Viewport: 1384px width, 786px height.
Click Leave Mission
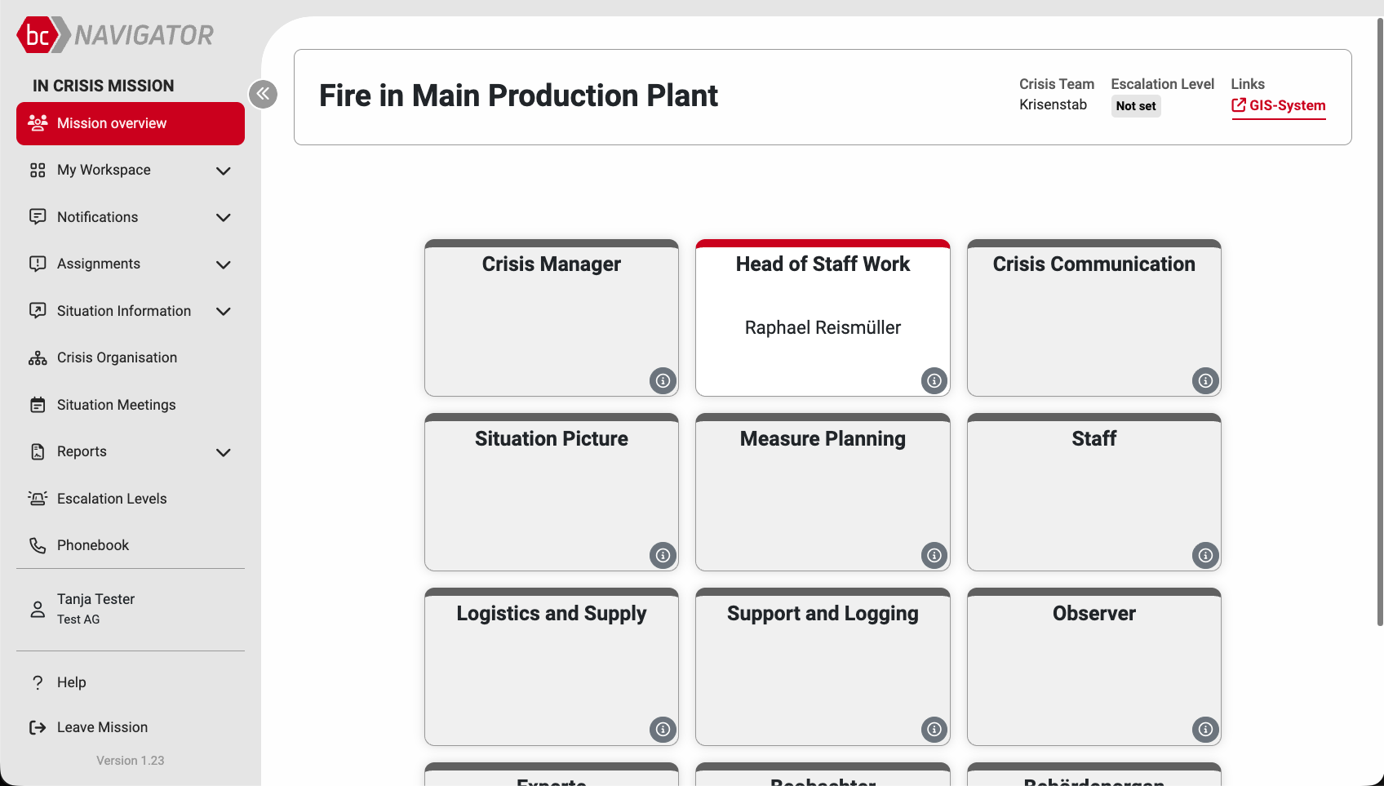tap(102, 727)
